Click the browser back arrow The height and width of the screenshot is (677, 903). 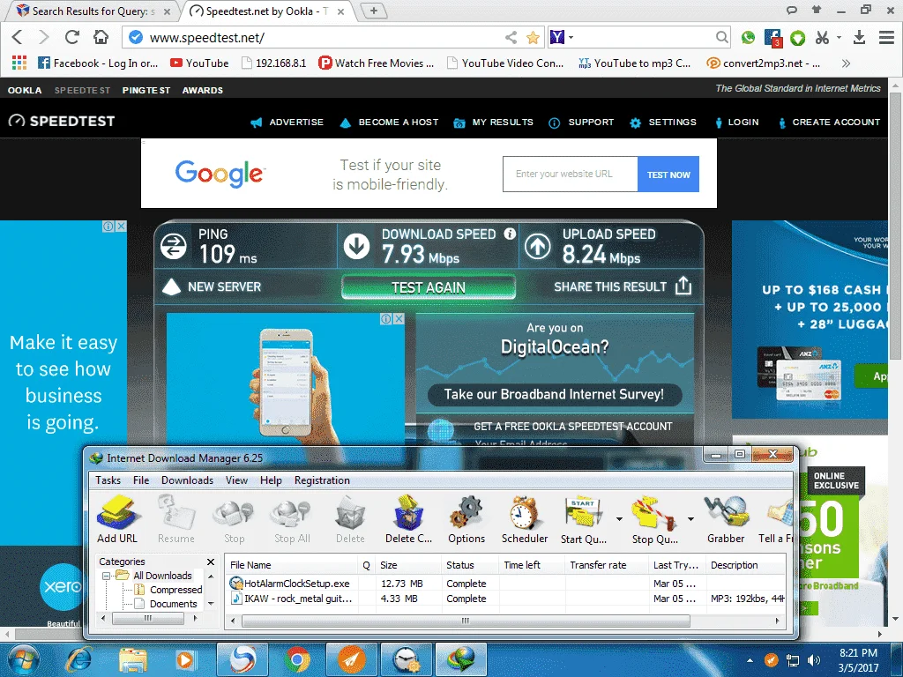18,37
